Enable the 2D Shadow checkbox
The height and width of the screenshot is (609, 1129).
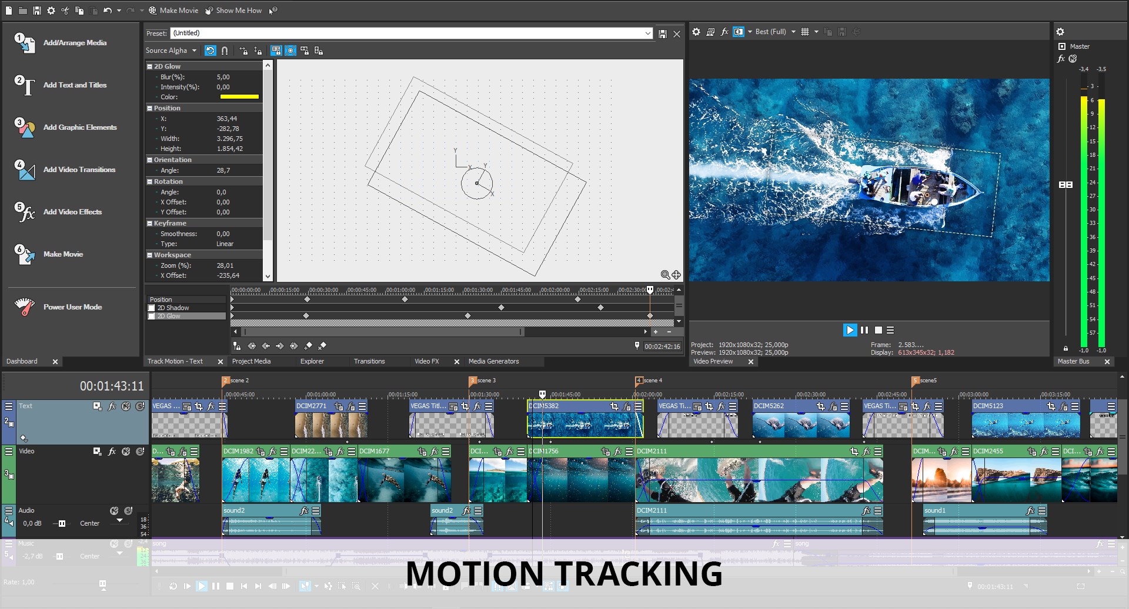point(152,308)
